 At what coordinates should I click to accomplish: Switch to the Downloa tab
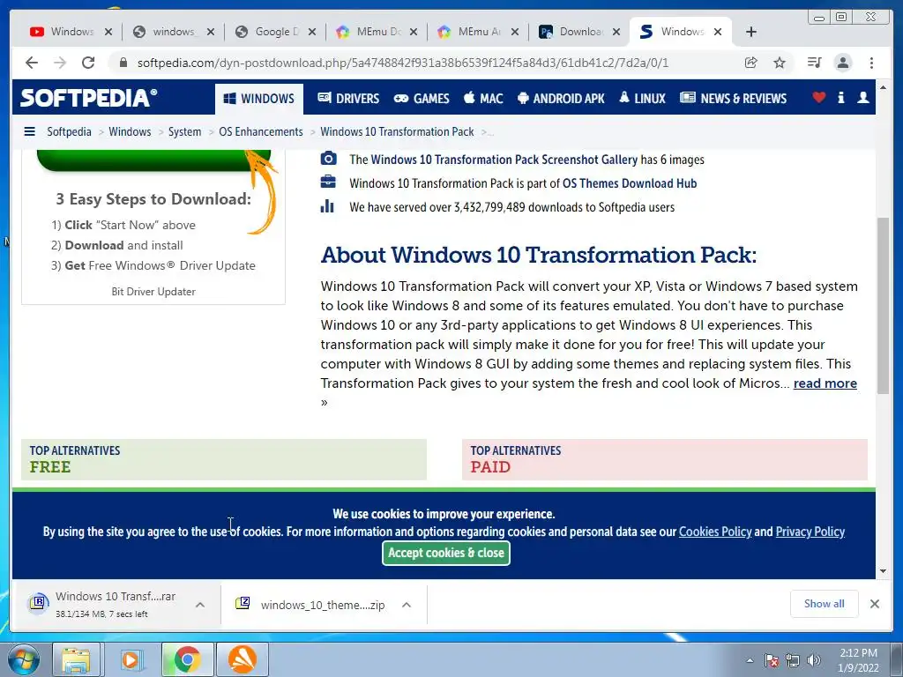[x=579, y=32]
